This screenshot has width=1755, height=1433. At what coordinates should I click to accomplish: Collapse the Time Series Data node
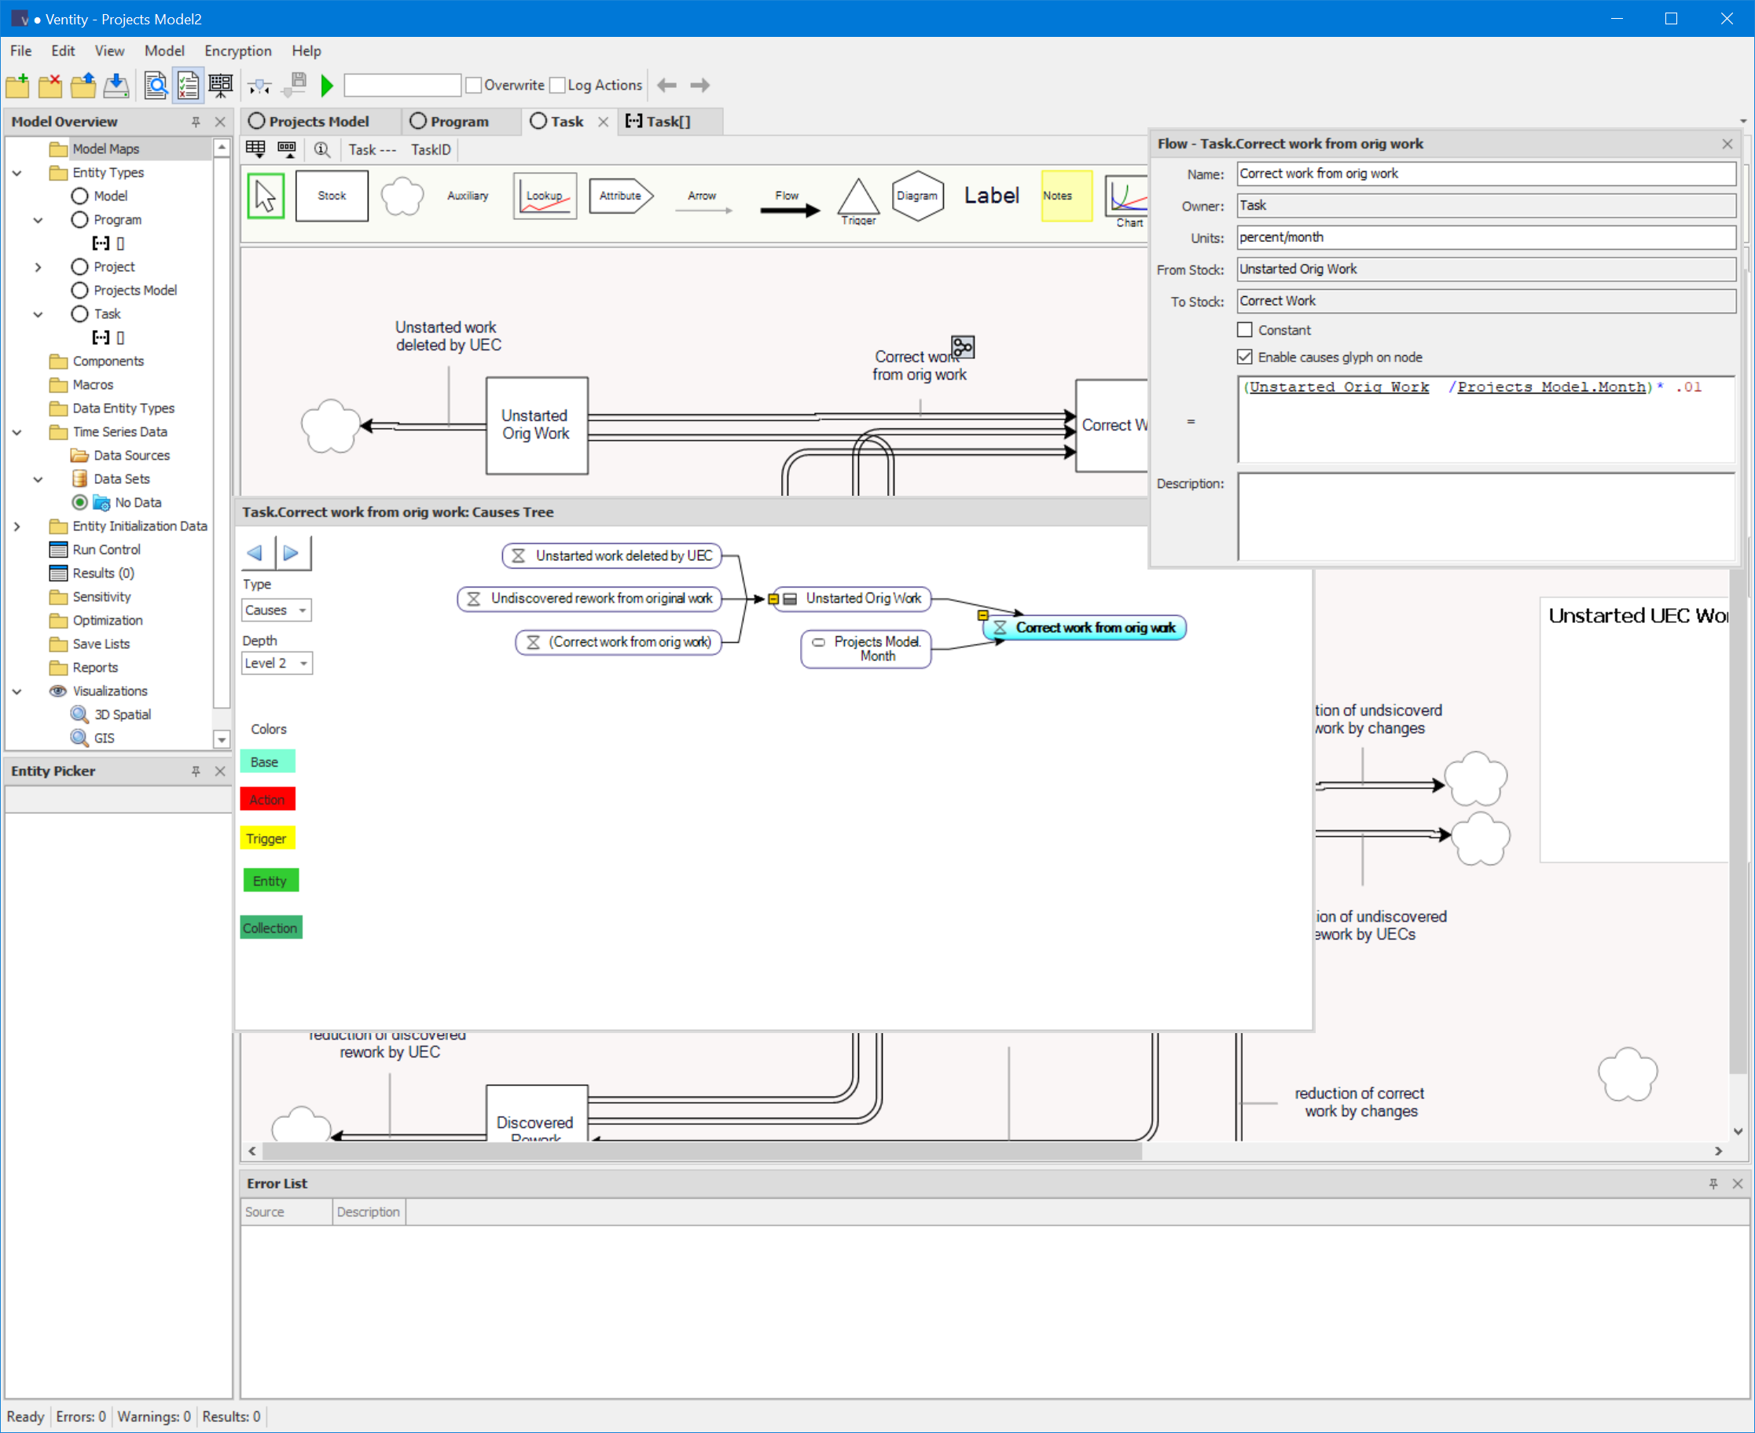(x=17, y=432)
